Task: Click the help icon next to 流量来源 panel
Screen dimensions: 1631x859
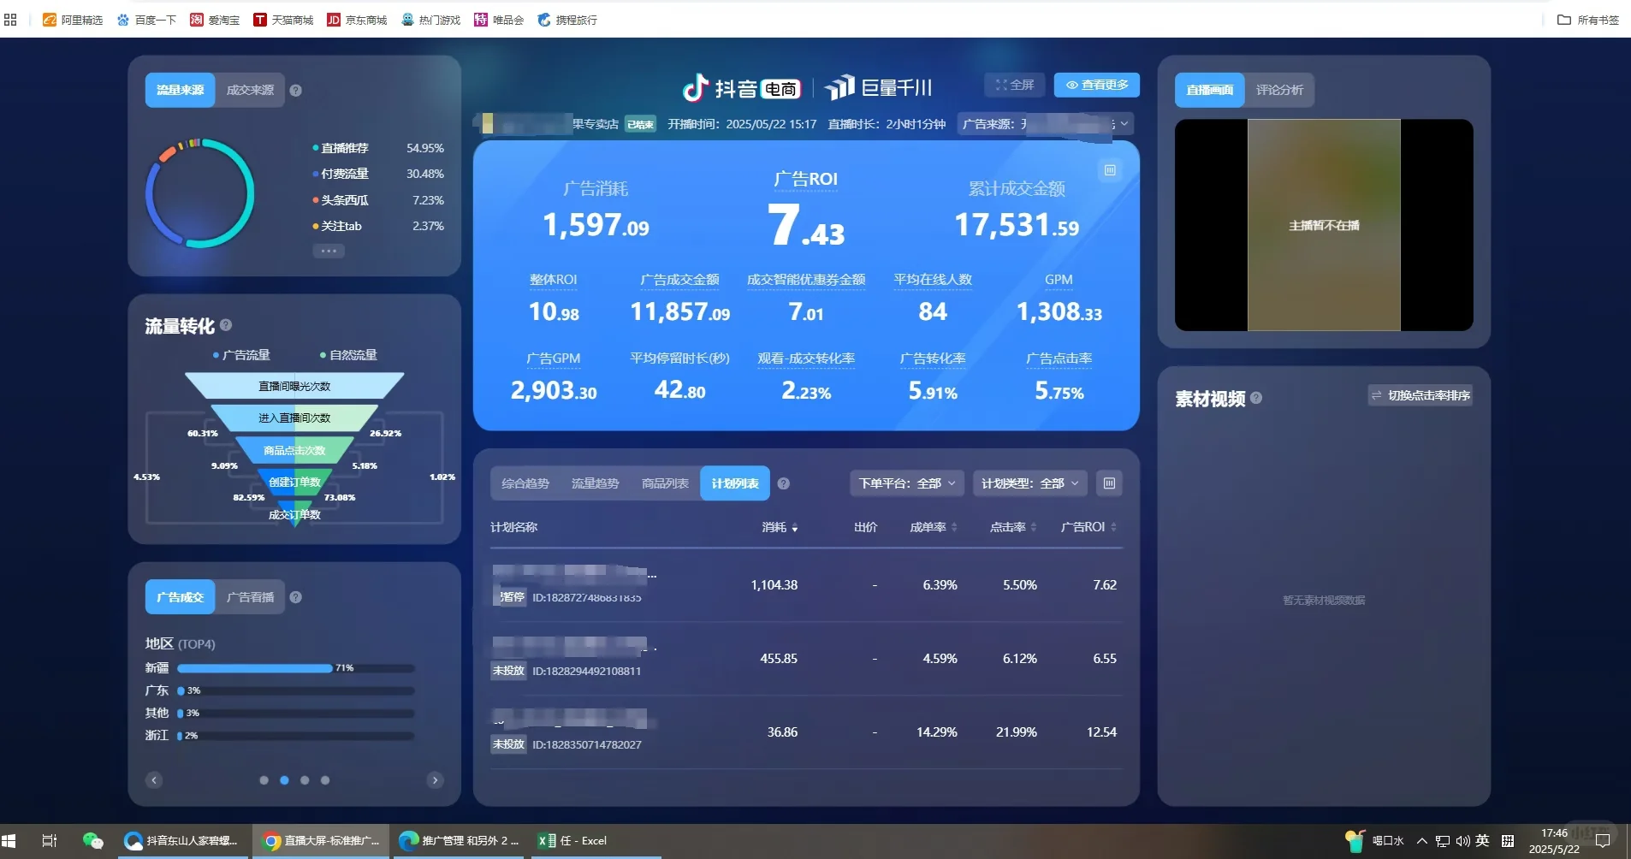Action: (296, 89)
